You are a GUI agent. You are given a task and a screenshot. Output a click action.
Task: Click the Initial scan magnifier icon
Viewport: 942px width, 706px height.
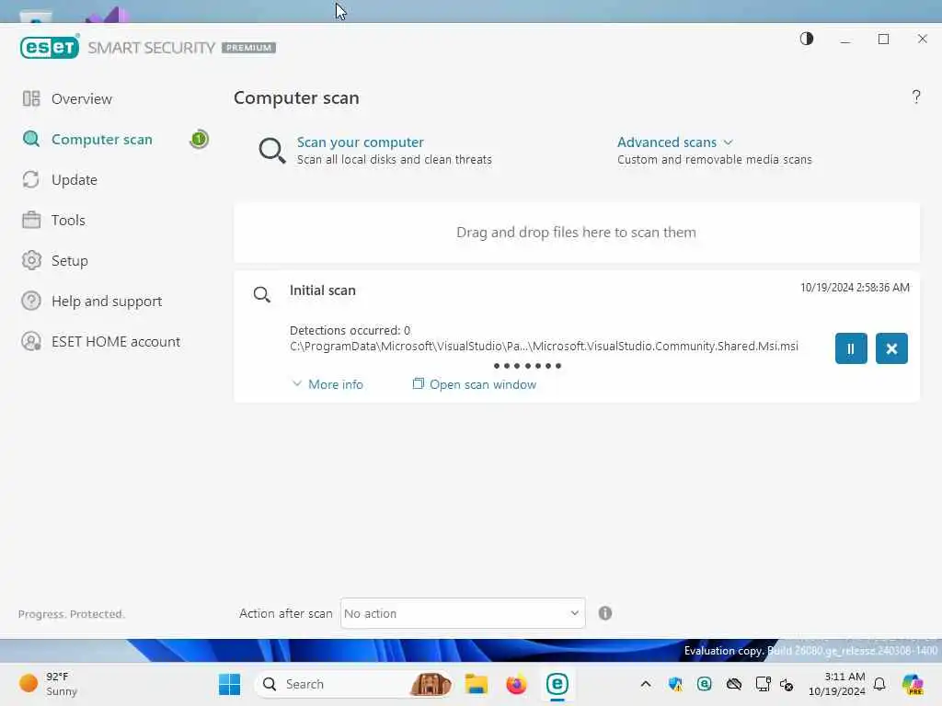pos(261,294)
